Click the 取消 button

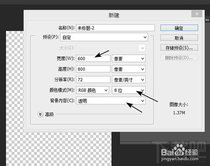(x=179, y=38)
